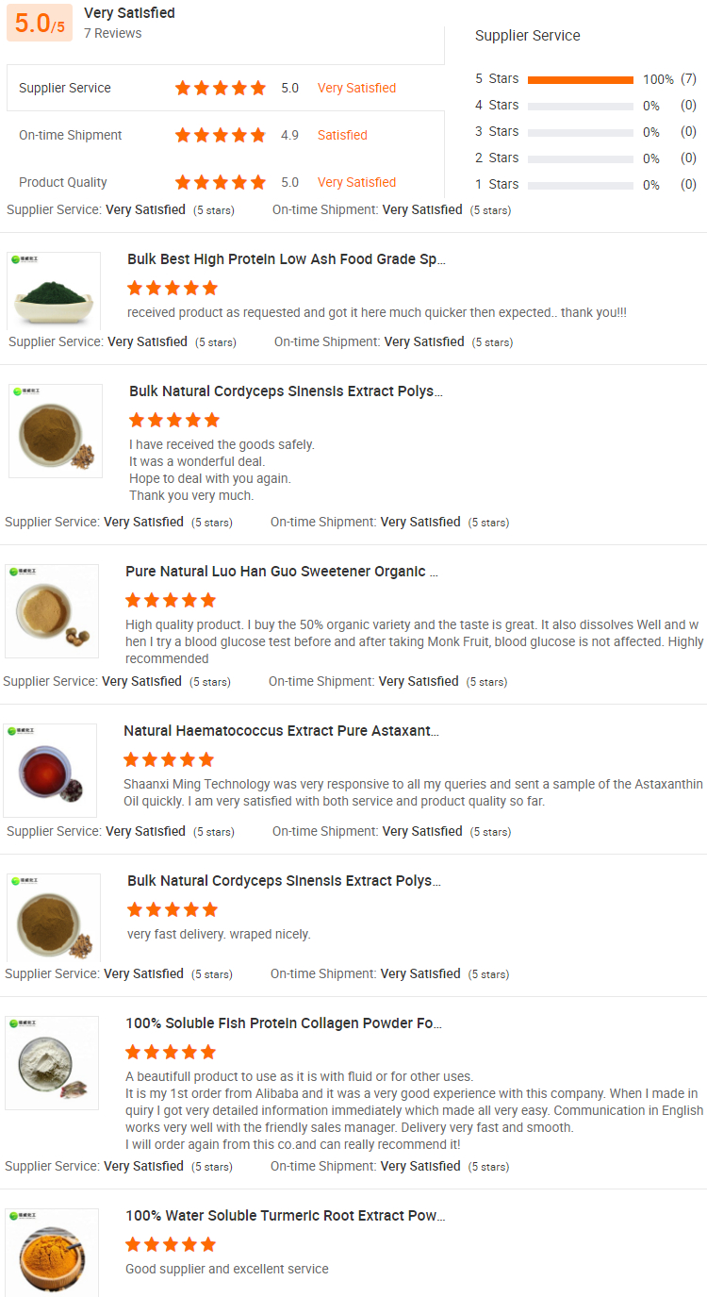Open the green spirulina powder product thumbnail
Image resolution: width=707 pixels, height=1297 pixels.
point(54,291)
